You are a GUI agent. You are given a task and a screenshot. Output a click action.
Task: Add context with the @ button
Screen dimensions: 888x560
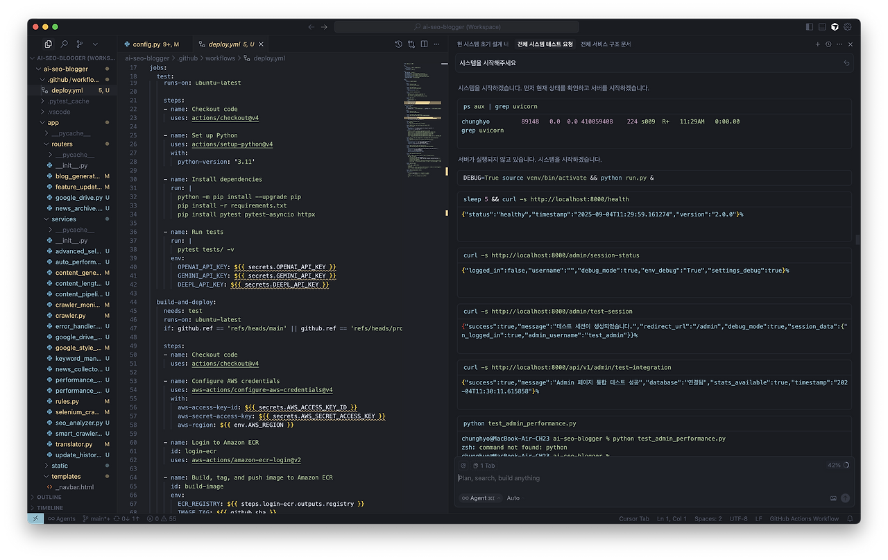click(463, 466)
